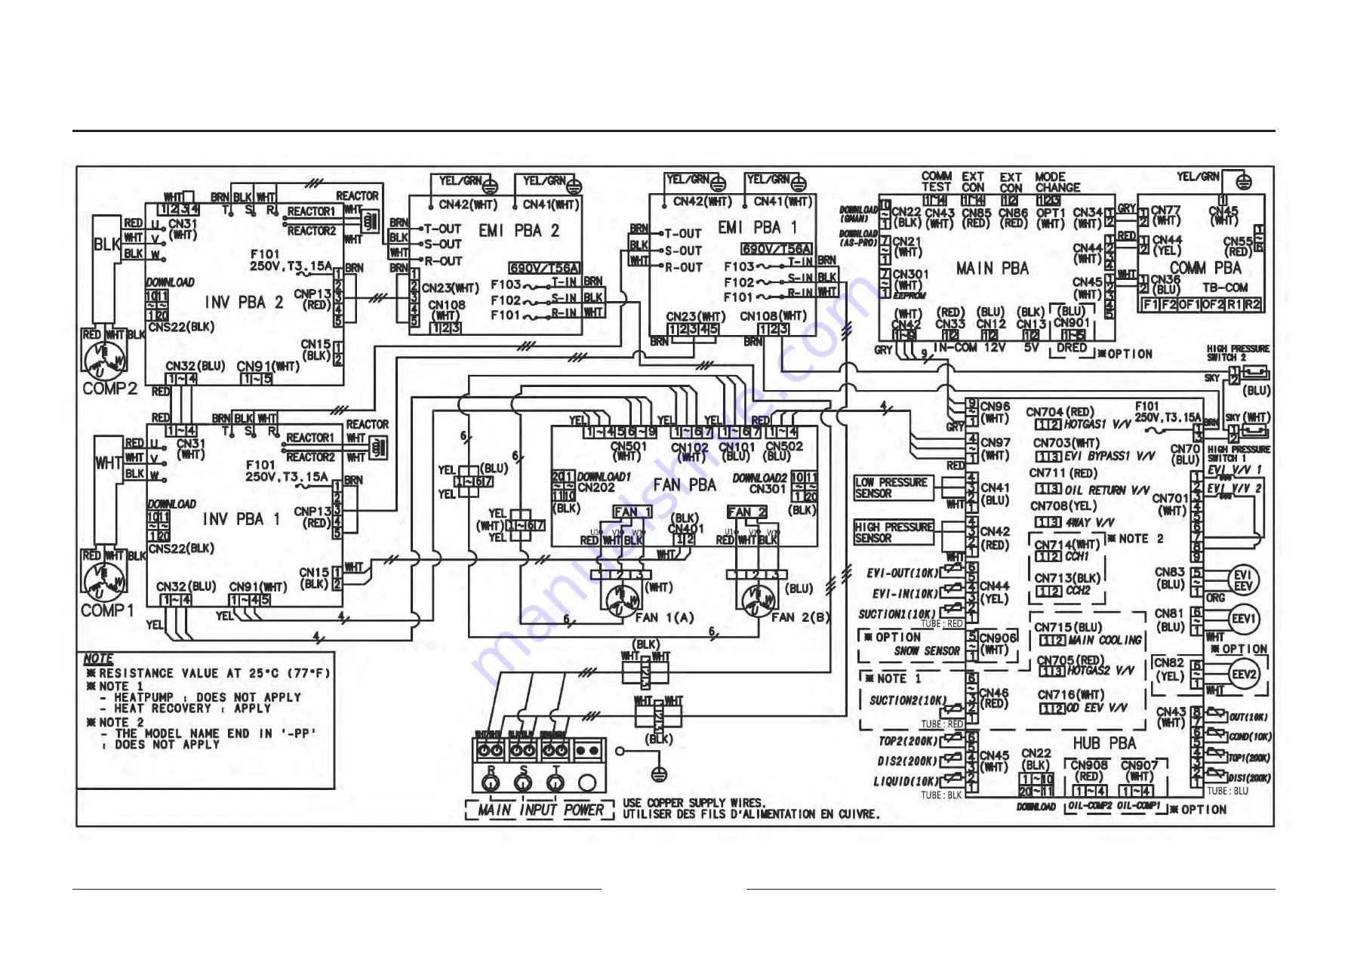This screenshot has width=1348, height=953.
Task: Click the TB-COM terminal block label
Action: pyautogui.click(x=1225, y=287)
